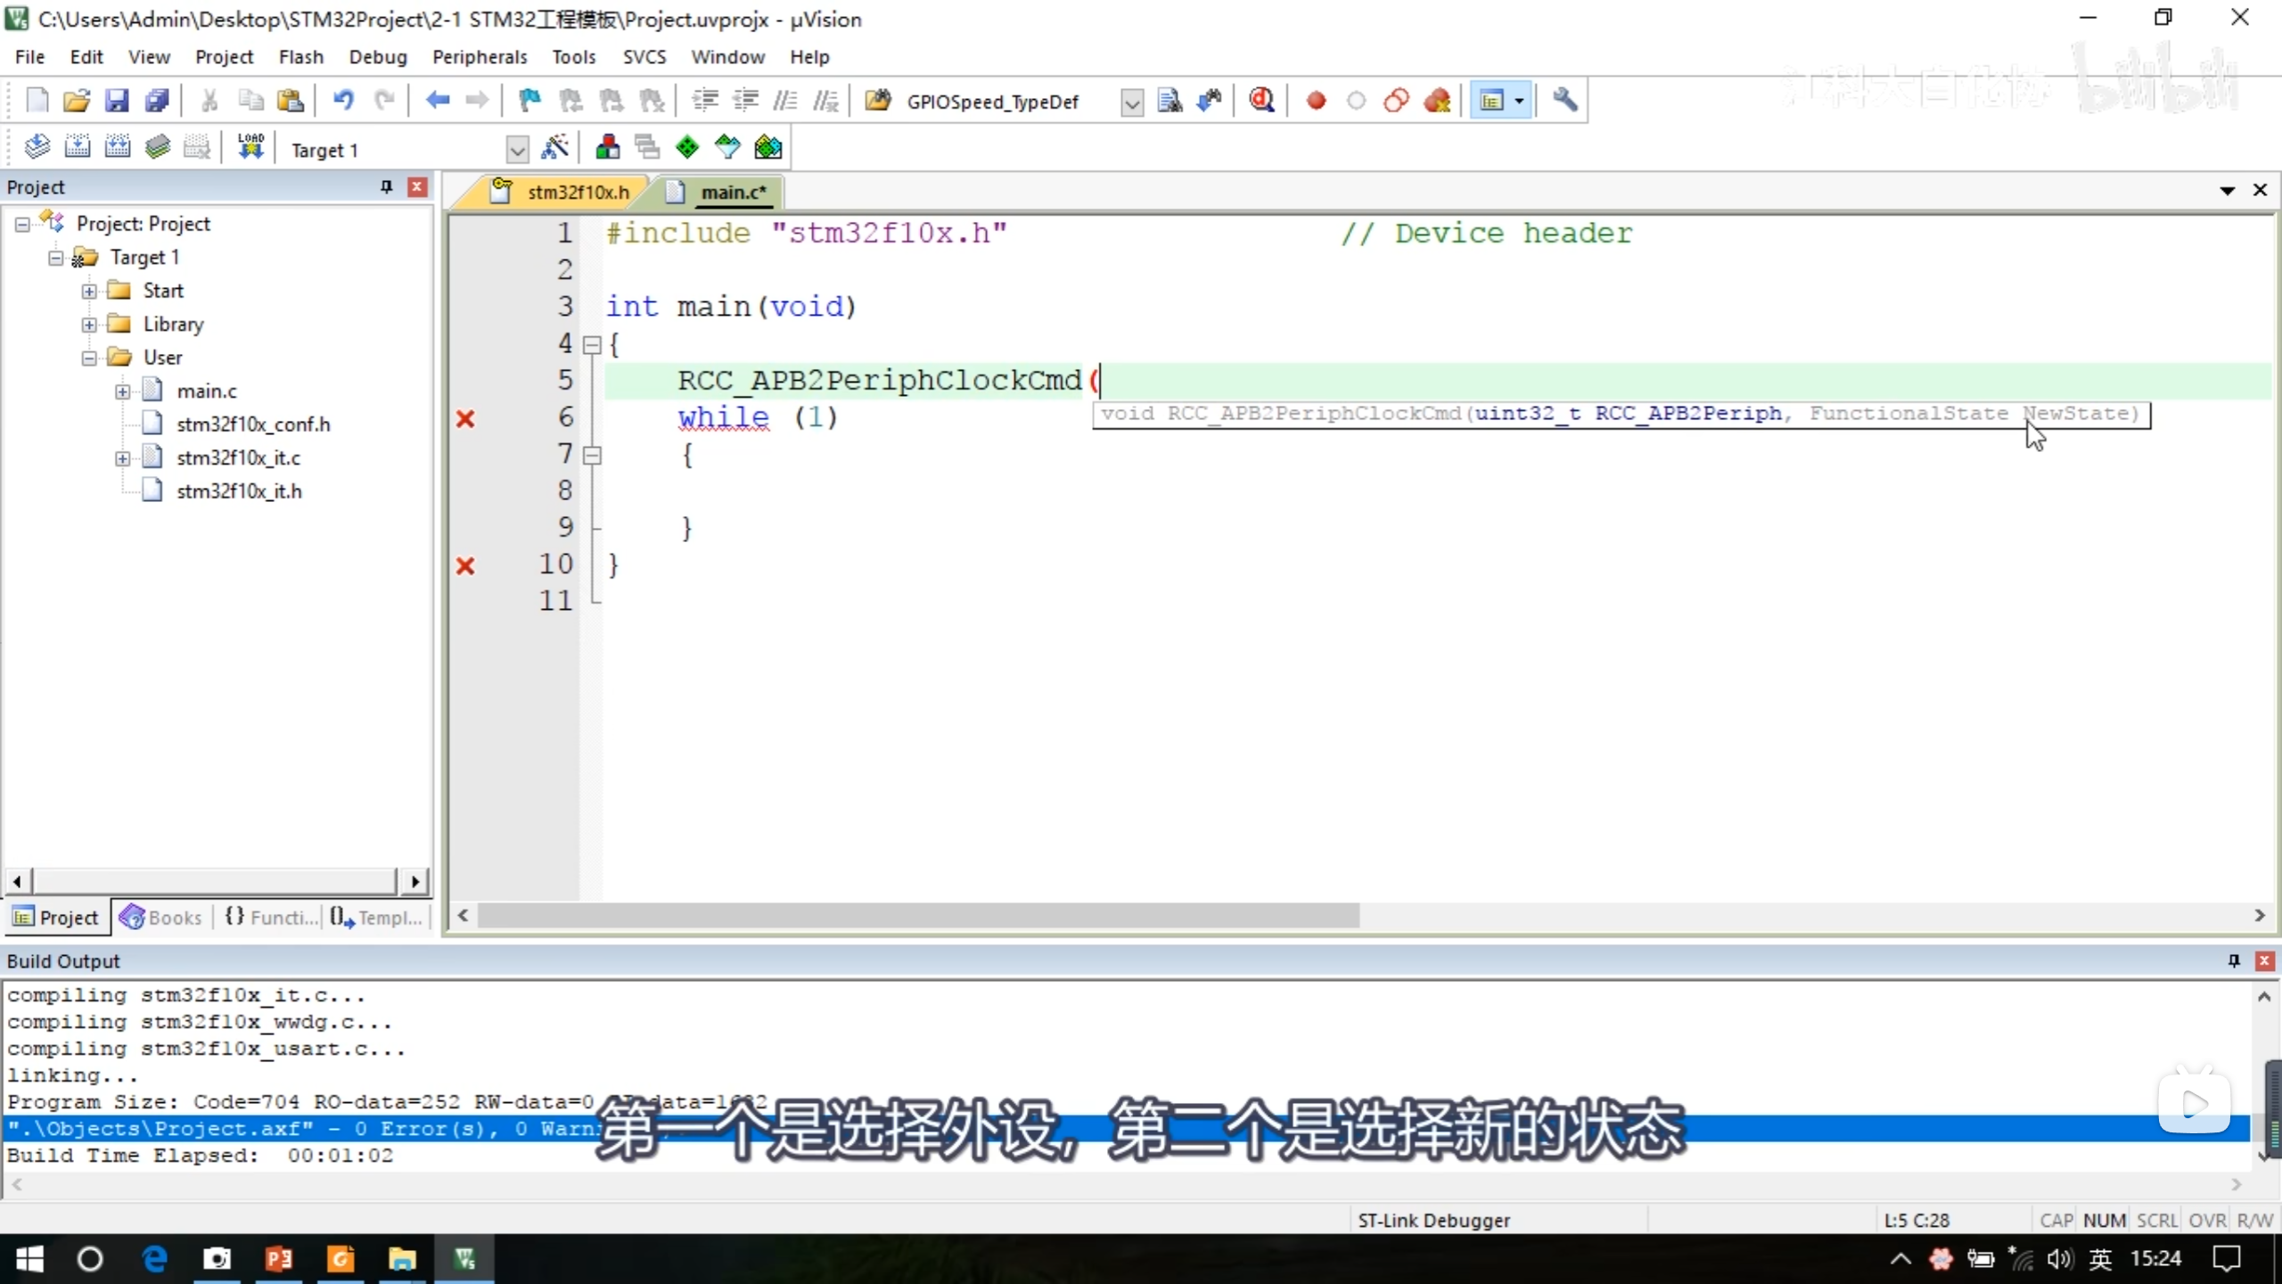Pin the Build Output panel
2282x1284 pixels.
click(x=2233, y=960)
